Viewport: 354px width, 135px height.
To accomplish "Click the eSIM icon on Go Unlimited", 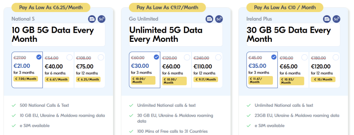I will click(x=210, y=19).
